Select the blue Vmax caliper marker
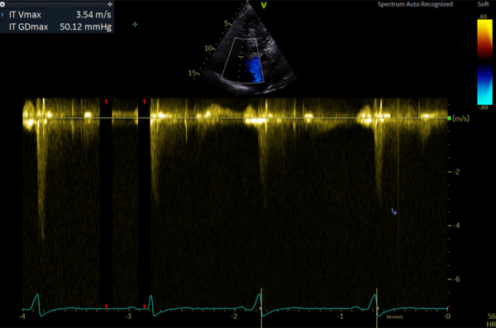The height and width of the screenshot is (328, 496). (394, 212)
